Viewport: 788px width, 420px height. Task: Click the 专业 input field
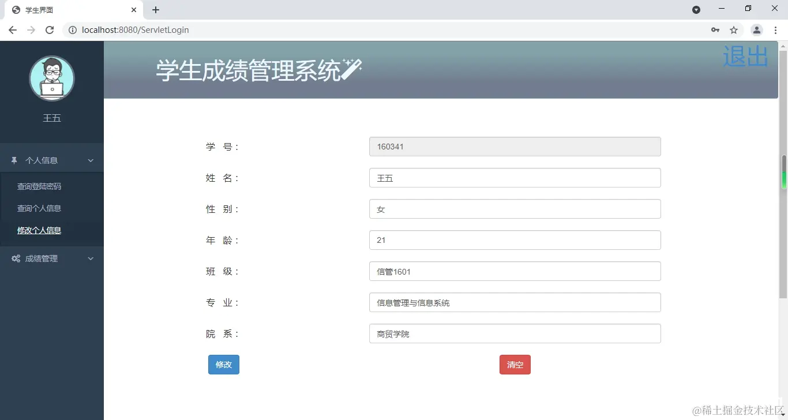pos(515,302)
